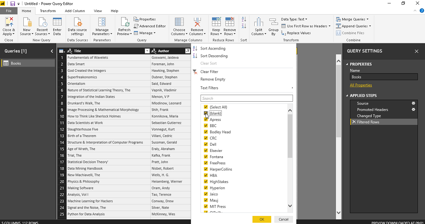The height and width of the screenshot is (224, 425).
Task: Confirm filter with OK button
Action: [x=262, y=219]
